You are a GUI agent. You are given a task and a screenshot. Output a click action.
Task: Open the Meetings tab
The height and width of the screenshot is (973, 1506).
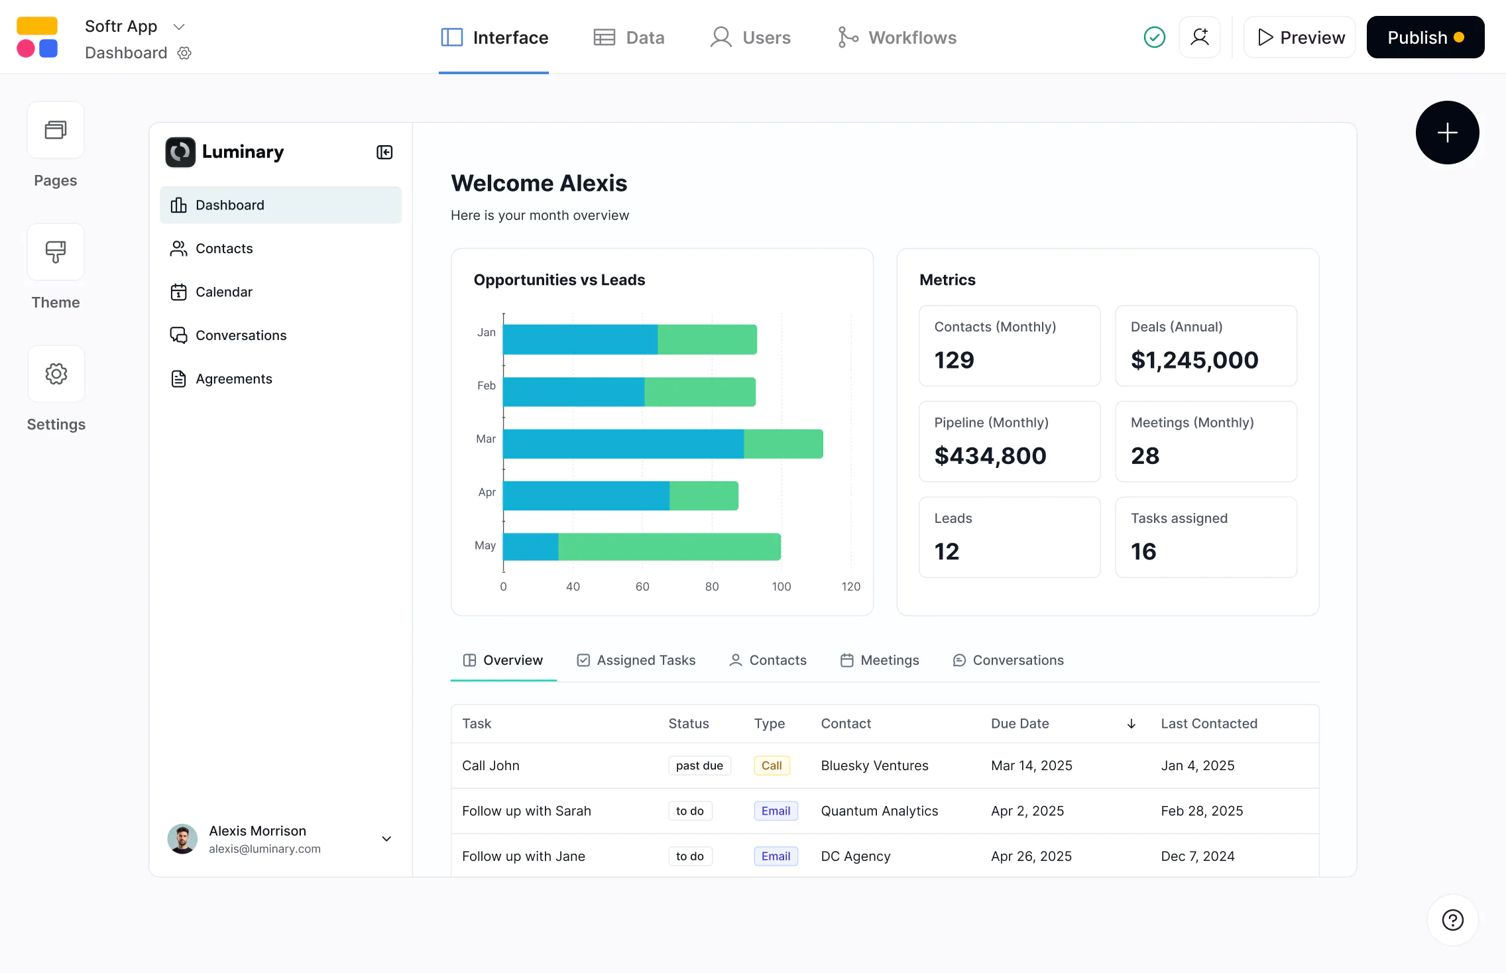(878, 660)
